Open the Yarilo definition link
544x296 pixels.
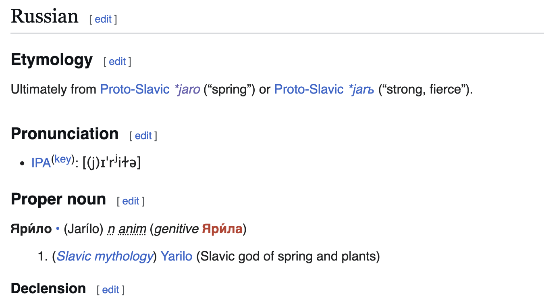[x=176, y=256]
